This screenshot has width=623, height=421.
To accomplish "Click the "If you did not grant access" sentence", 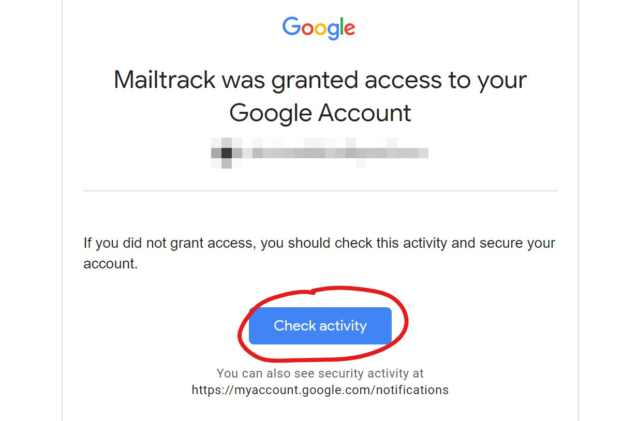I will pyautogui.click(x=170, y=243).
